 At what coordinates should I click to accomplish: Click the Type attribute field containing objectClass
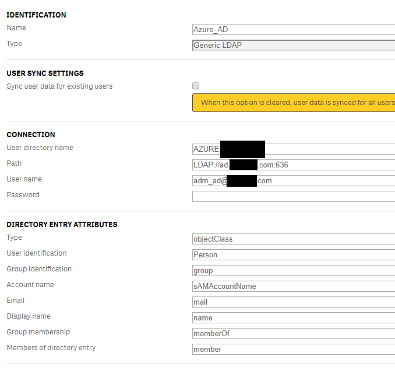(294, 239)
